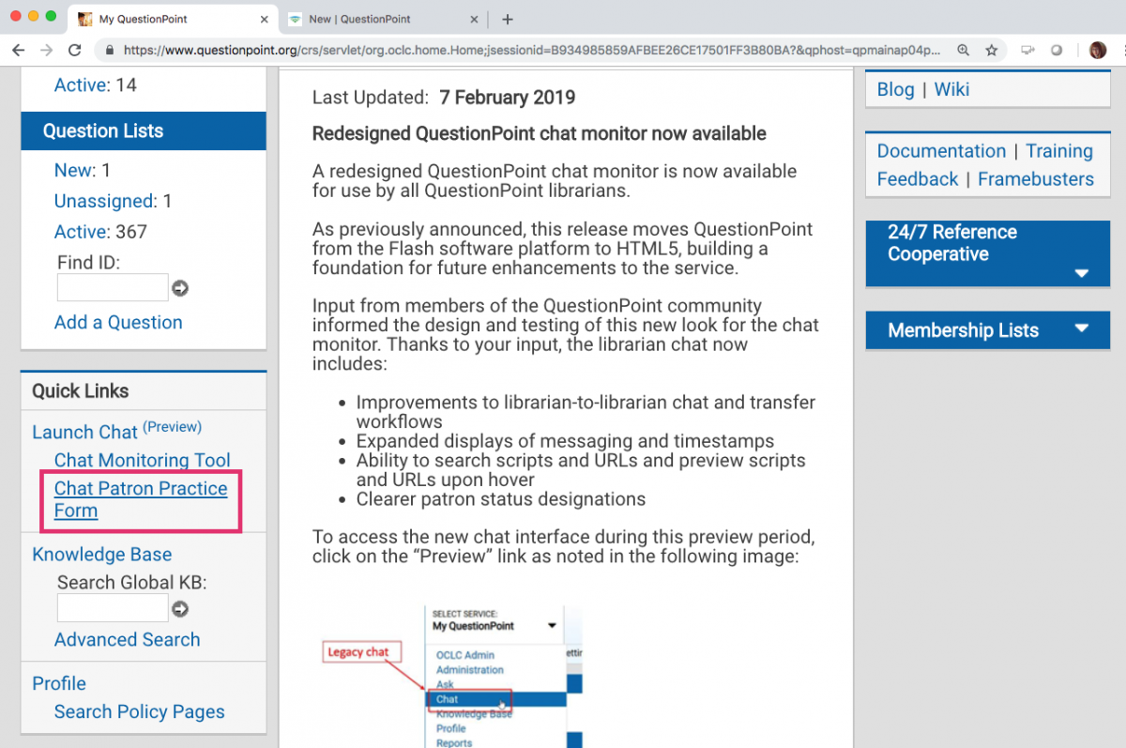This screenshot has width=1126, height=748.
Task: Click the Find ID text field
Action: [113, 288]
